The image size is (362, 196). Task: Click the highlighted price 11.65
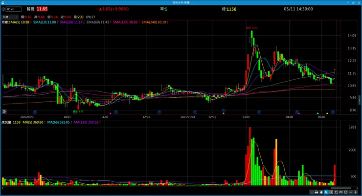click(42, 9)
